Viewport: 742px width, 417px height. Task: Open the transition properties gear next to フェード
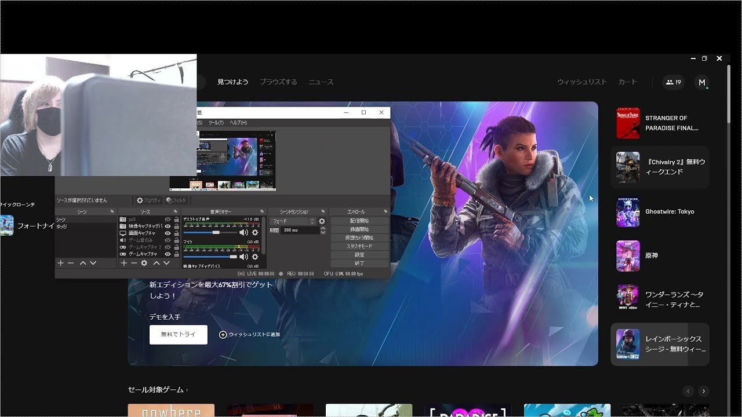322,221
